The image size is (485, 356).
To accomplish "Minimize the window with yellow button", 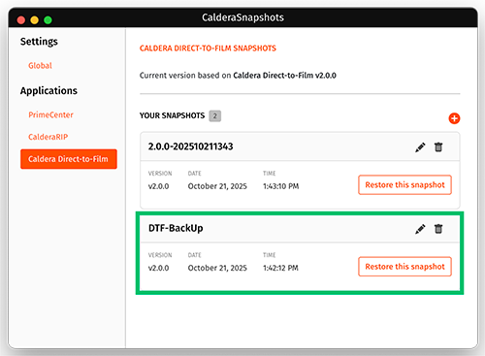I will pyautogui.click(x=34, y=20).
